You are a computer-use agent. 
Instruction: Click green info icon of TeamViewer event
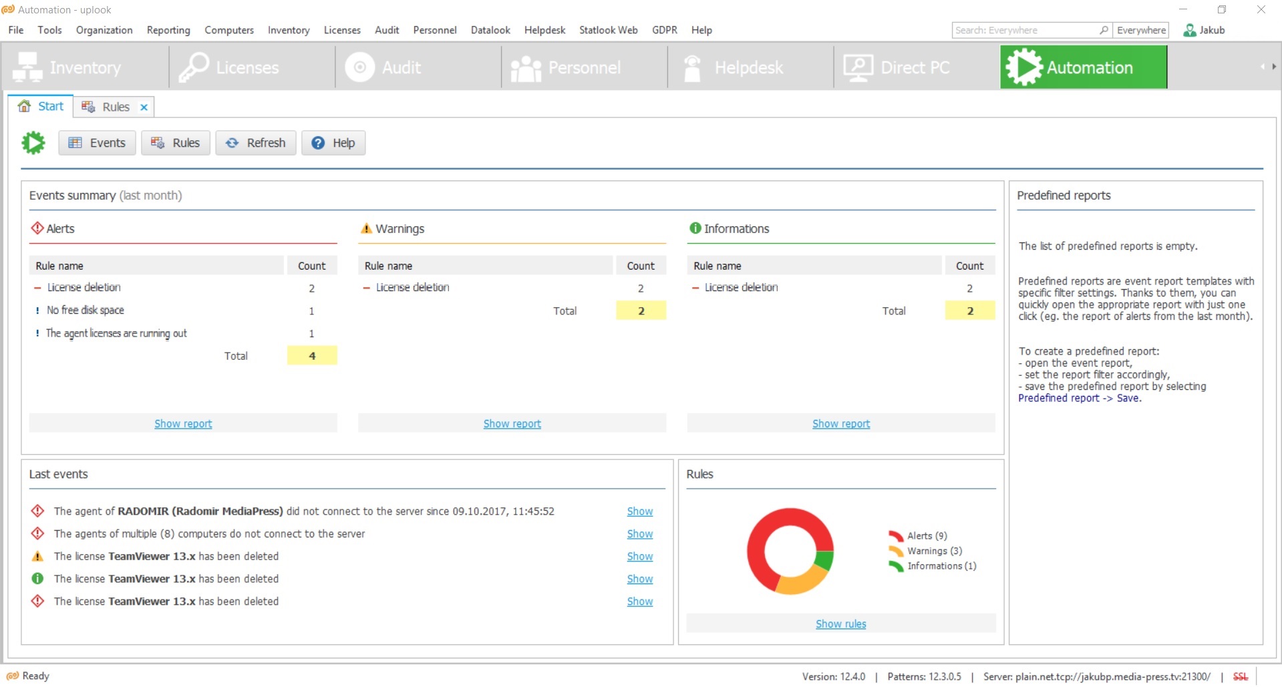[x=38, y=579]
